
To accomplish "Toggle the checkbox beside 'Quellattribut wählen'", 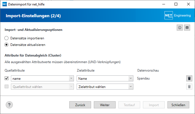I will [x=7, y=86].
